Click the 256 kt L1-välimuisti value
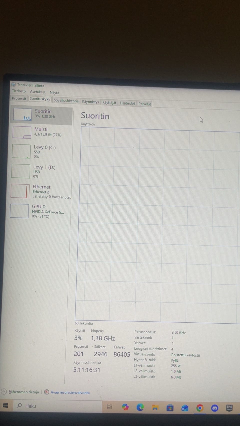The width and height of the screenshot is (240, 426). point(176,366)
